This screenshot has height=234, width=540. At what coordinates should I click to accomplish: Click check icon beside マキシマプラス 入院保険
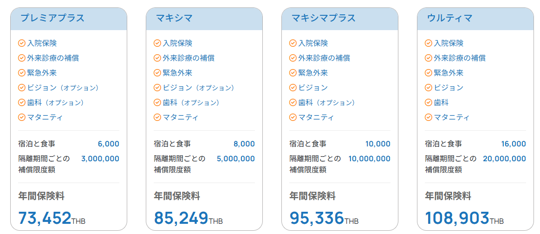pos(293,43)
